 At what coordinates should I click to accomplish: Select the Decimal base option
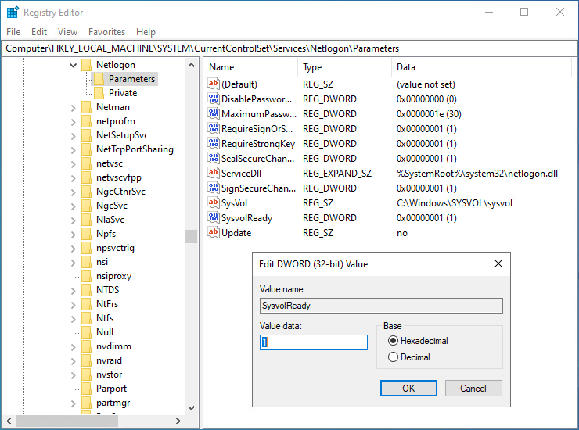(393, 357)
